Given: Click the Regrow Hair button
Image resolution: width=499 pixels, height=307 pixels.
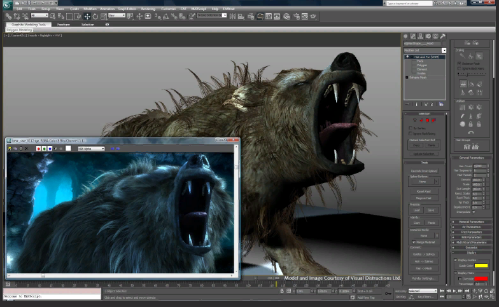Looking at the screenshot, I should pyautogui.click(x=424, y=198).
